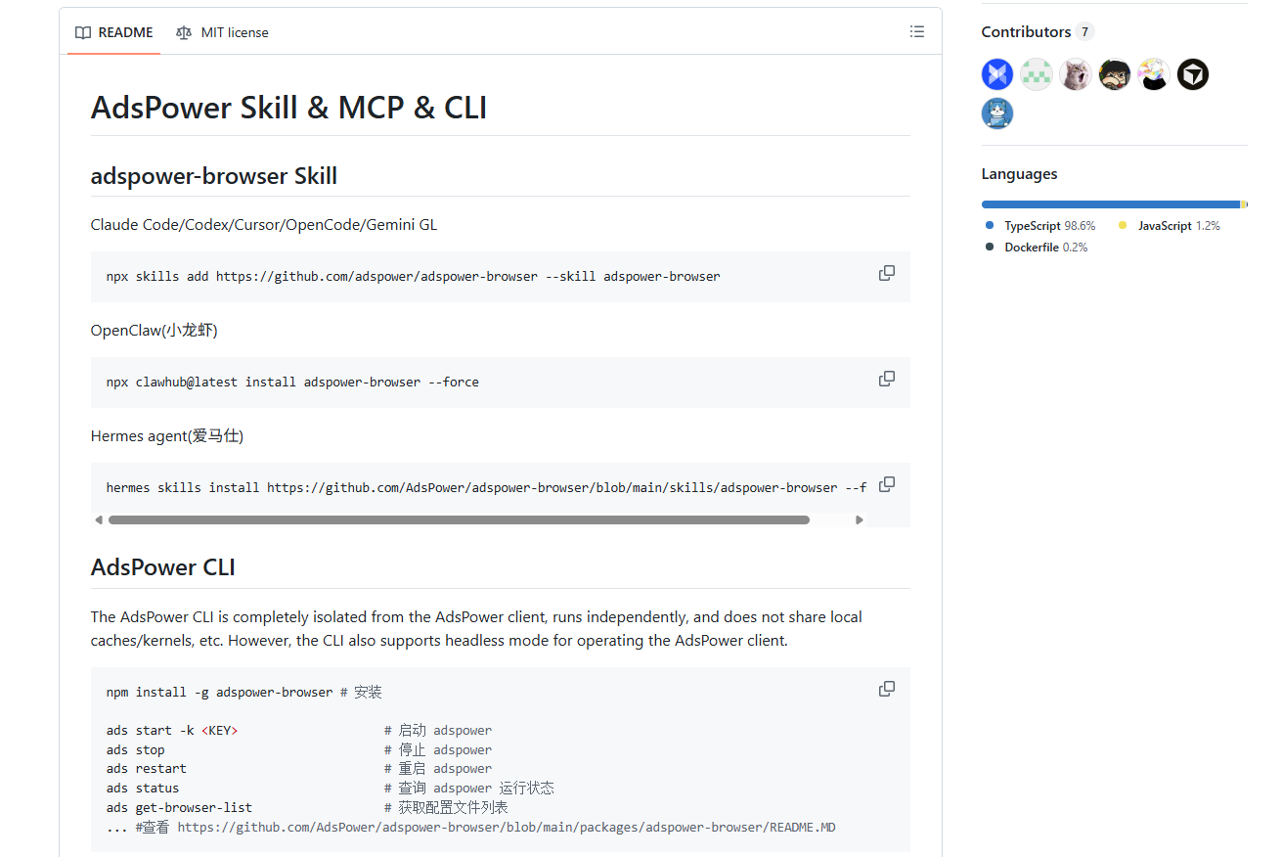
Task: Copy the npm install adspower-browser code block
Action: click(887, 690)
